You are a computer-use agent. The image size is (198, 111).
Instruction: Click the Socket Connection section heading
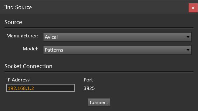coord(29,66)
